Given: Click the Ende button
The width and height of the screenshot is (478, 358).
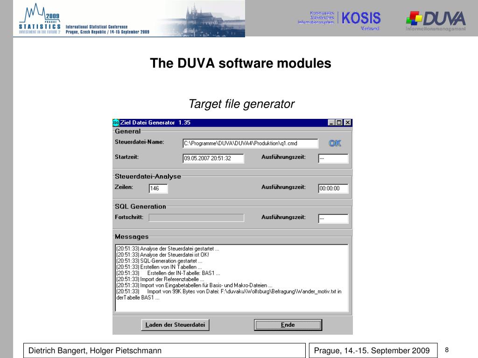Looking at the screenshot, I should tap(288, 325).
